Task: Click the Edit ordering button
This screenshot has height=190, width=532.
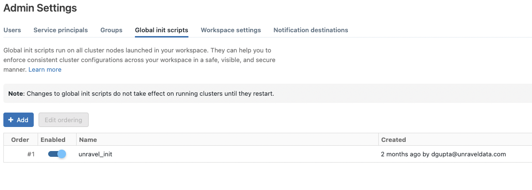Action: pyautogui.click(x=64, y=120)
